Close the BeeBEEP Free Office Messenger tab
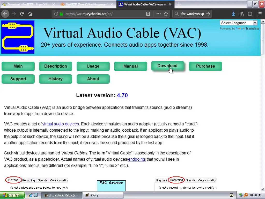 pyautogui.click(x=112, y=4)
